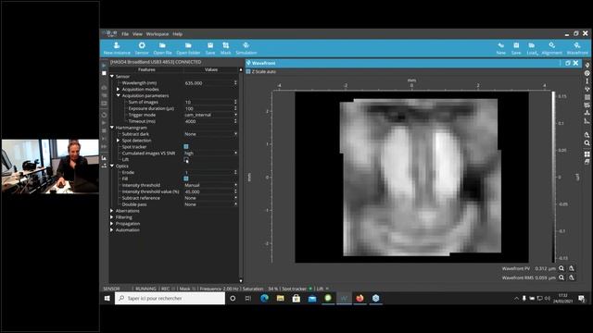Click first magnifier next to Wavefront RMS
The image size is (593, 333).
[561, 277]
